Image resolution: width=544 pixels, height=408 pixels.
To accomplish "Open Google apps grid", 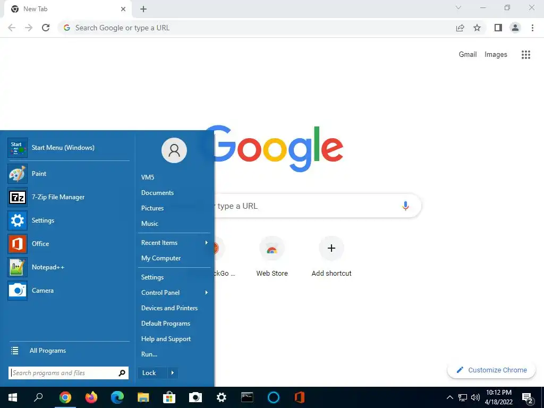I will (x=526, y=55).
